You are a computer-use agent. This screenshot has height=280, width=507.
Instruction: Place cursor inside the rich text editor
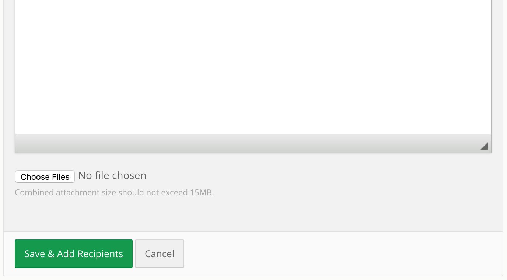253,66
